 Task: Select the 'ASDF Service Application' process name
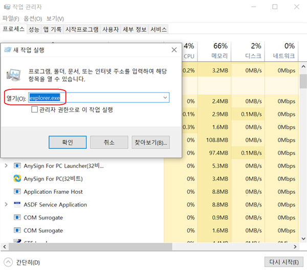(x=55, y=204)
